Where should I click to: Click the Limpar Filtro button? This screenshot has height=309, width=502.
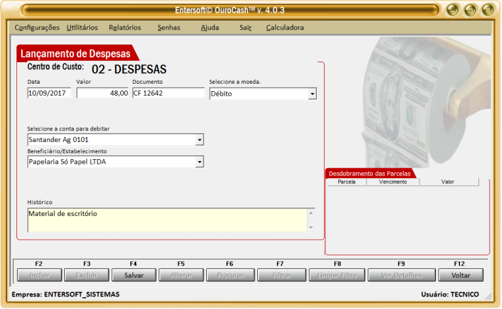[337, 276]
